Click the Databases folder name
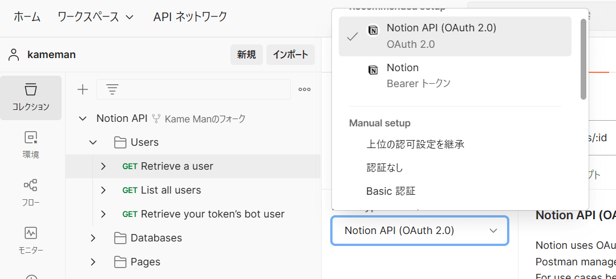616x279 pixels. pos(156,238)
